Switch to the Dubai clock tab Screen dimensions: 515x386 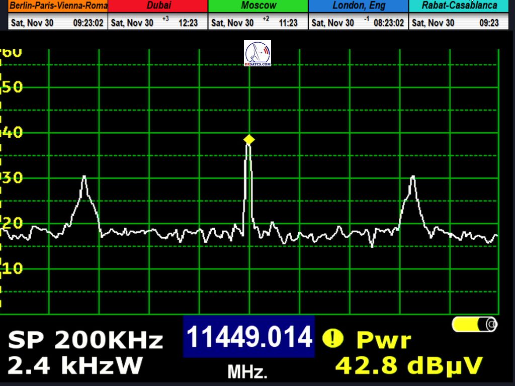tap(158, 6)
